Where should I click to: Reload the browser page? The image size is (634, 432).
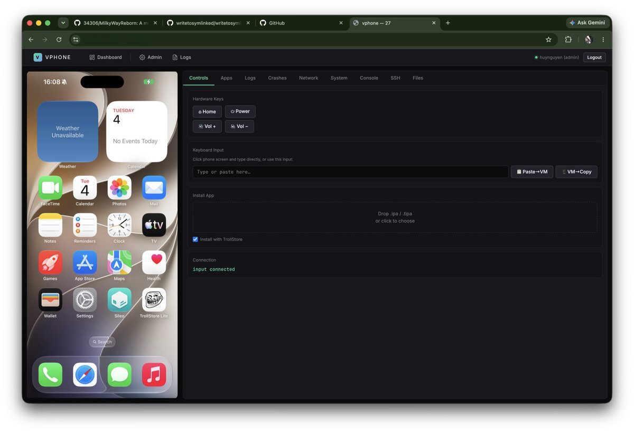point(59,40)
